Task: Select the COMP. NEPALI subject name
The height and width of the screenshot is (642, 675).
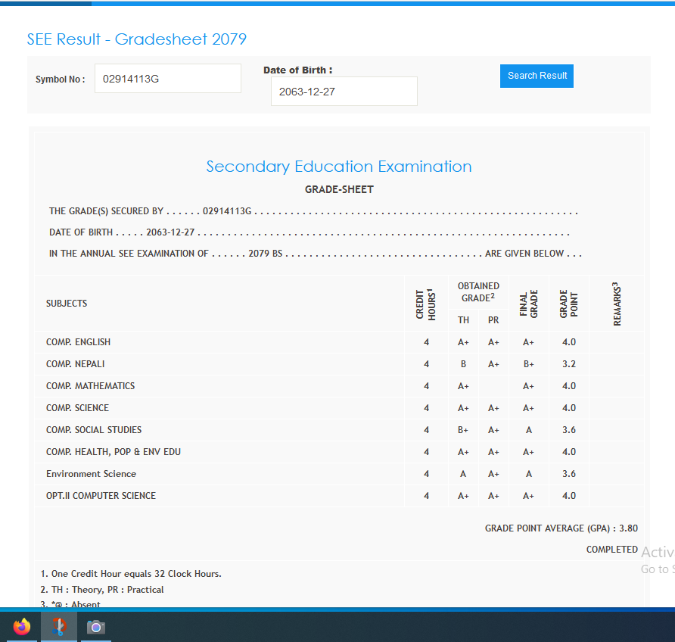Action: pyautogui.click(x=75, y=364)
